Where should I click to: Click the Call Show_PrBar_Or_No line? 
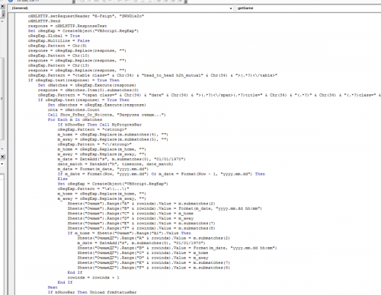[x=107, y=115]
